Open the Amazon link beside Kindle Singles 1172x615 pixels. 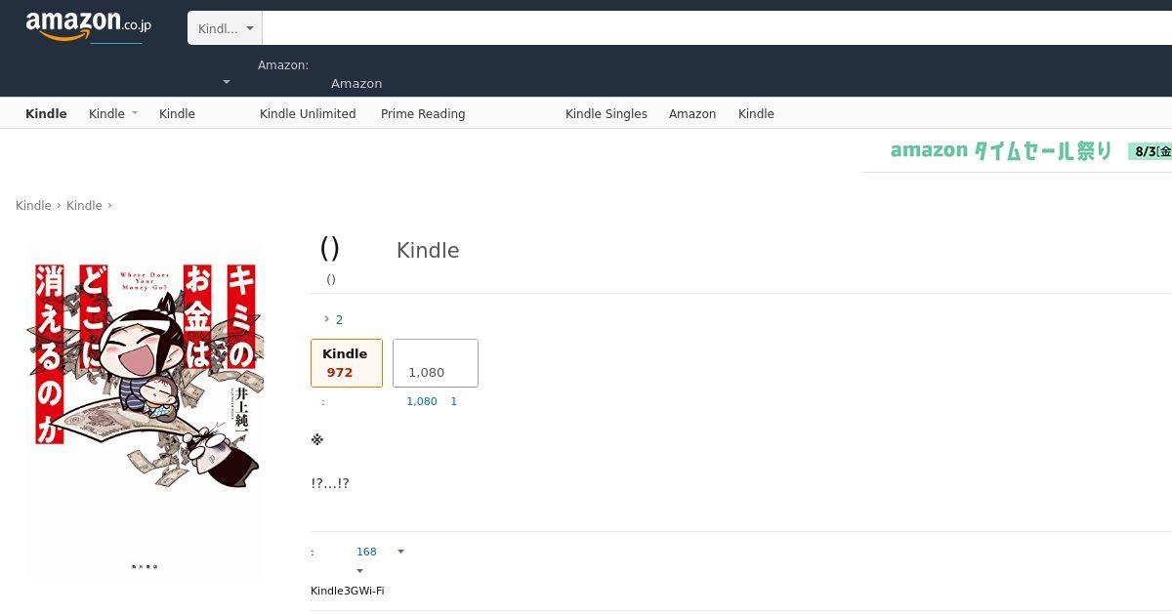pos(692,113)
